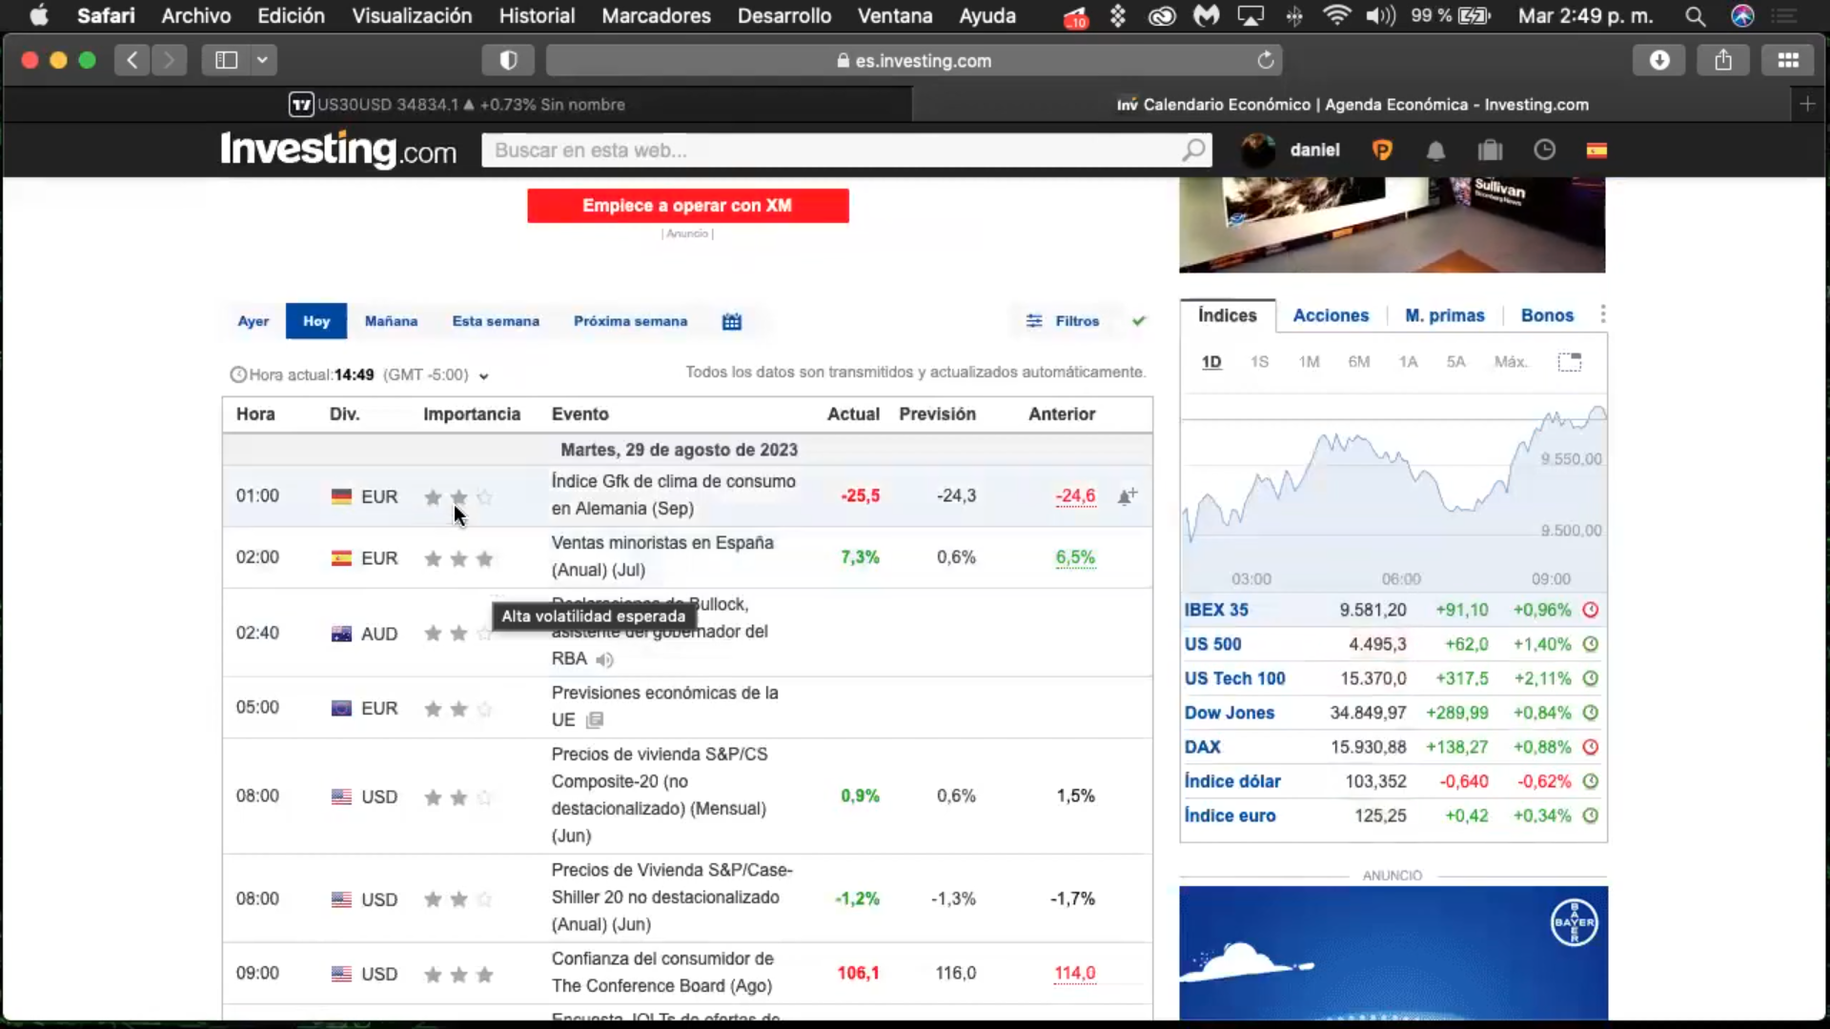Expand the indices chart to fullscreen

1569,362
